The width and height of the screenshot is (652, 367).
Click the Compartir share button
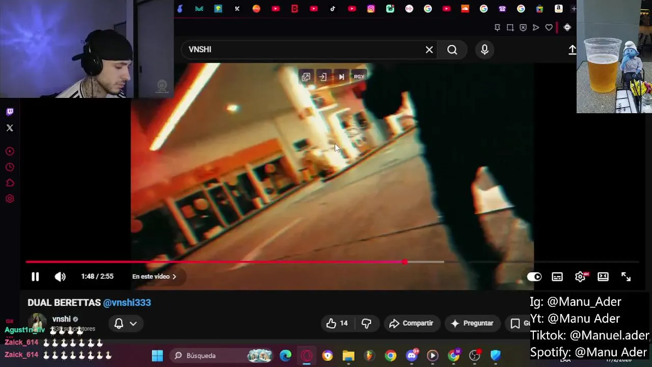411,323
